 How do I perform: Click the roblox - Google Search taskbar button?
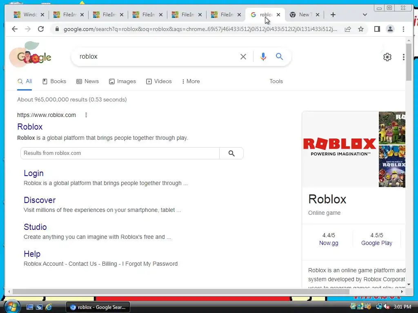pos(98,307)
